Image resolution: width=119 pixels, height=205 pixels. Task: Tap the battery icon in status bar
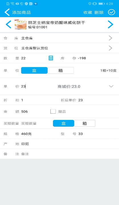pos(102,4)
